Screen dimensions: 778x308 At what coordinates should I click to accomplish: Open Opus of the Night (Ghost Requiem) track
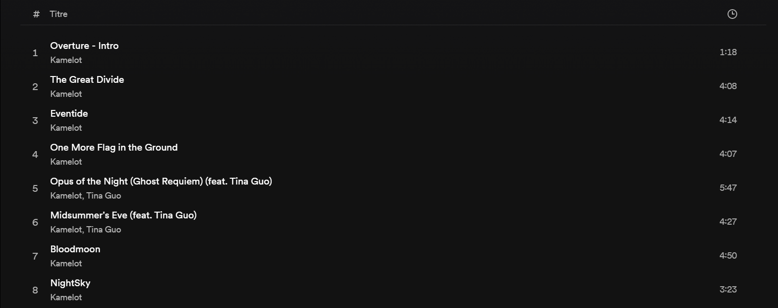[161, 181]
